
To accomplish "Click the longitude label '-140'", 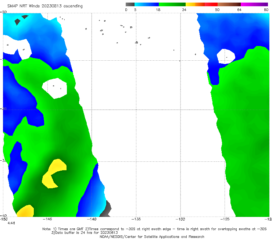I will (92, 219).
